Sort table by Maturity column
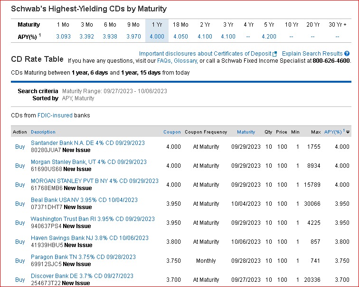 point(246,132)
